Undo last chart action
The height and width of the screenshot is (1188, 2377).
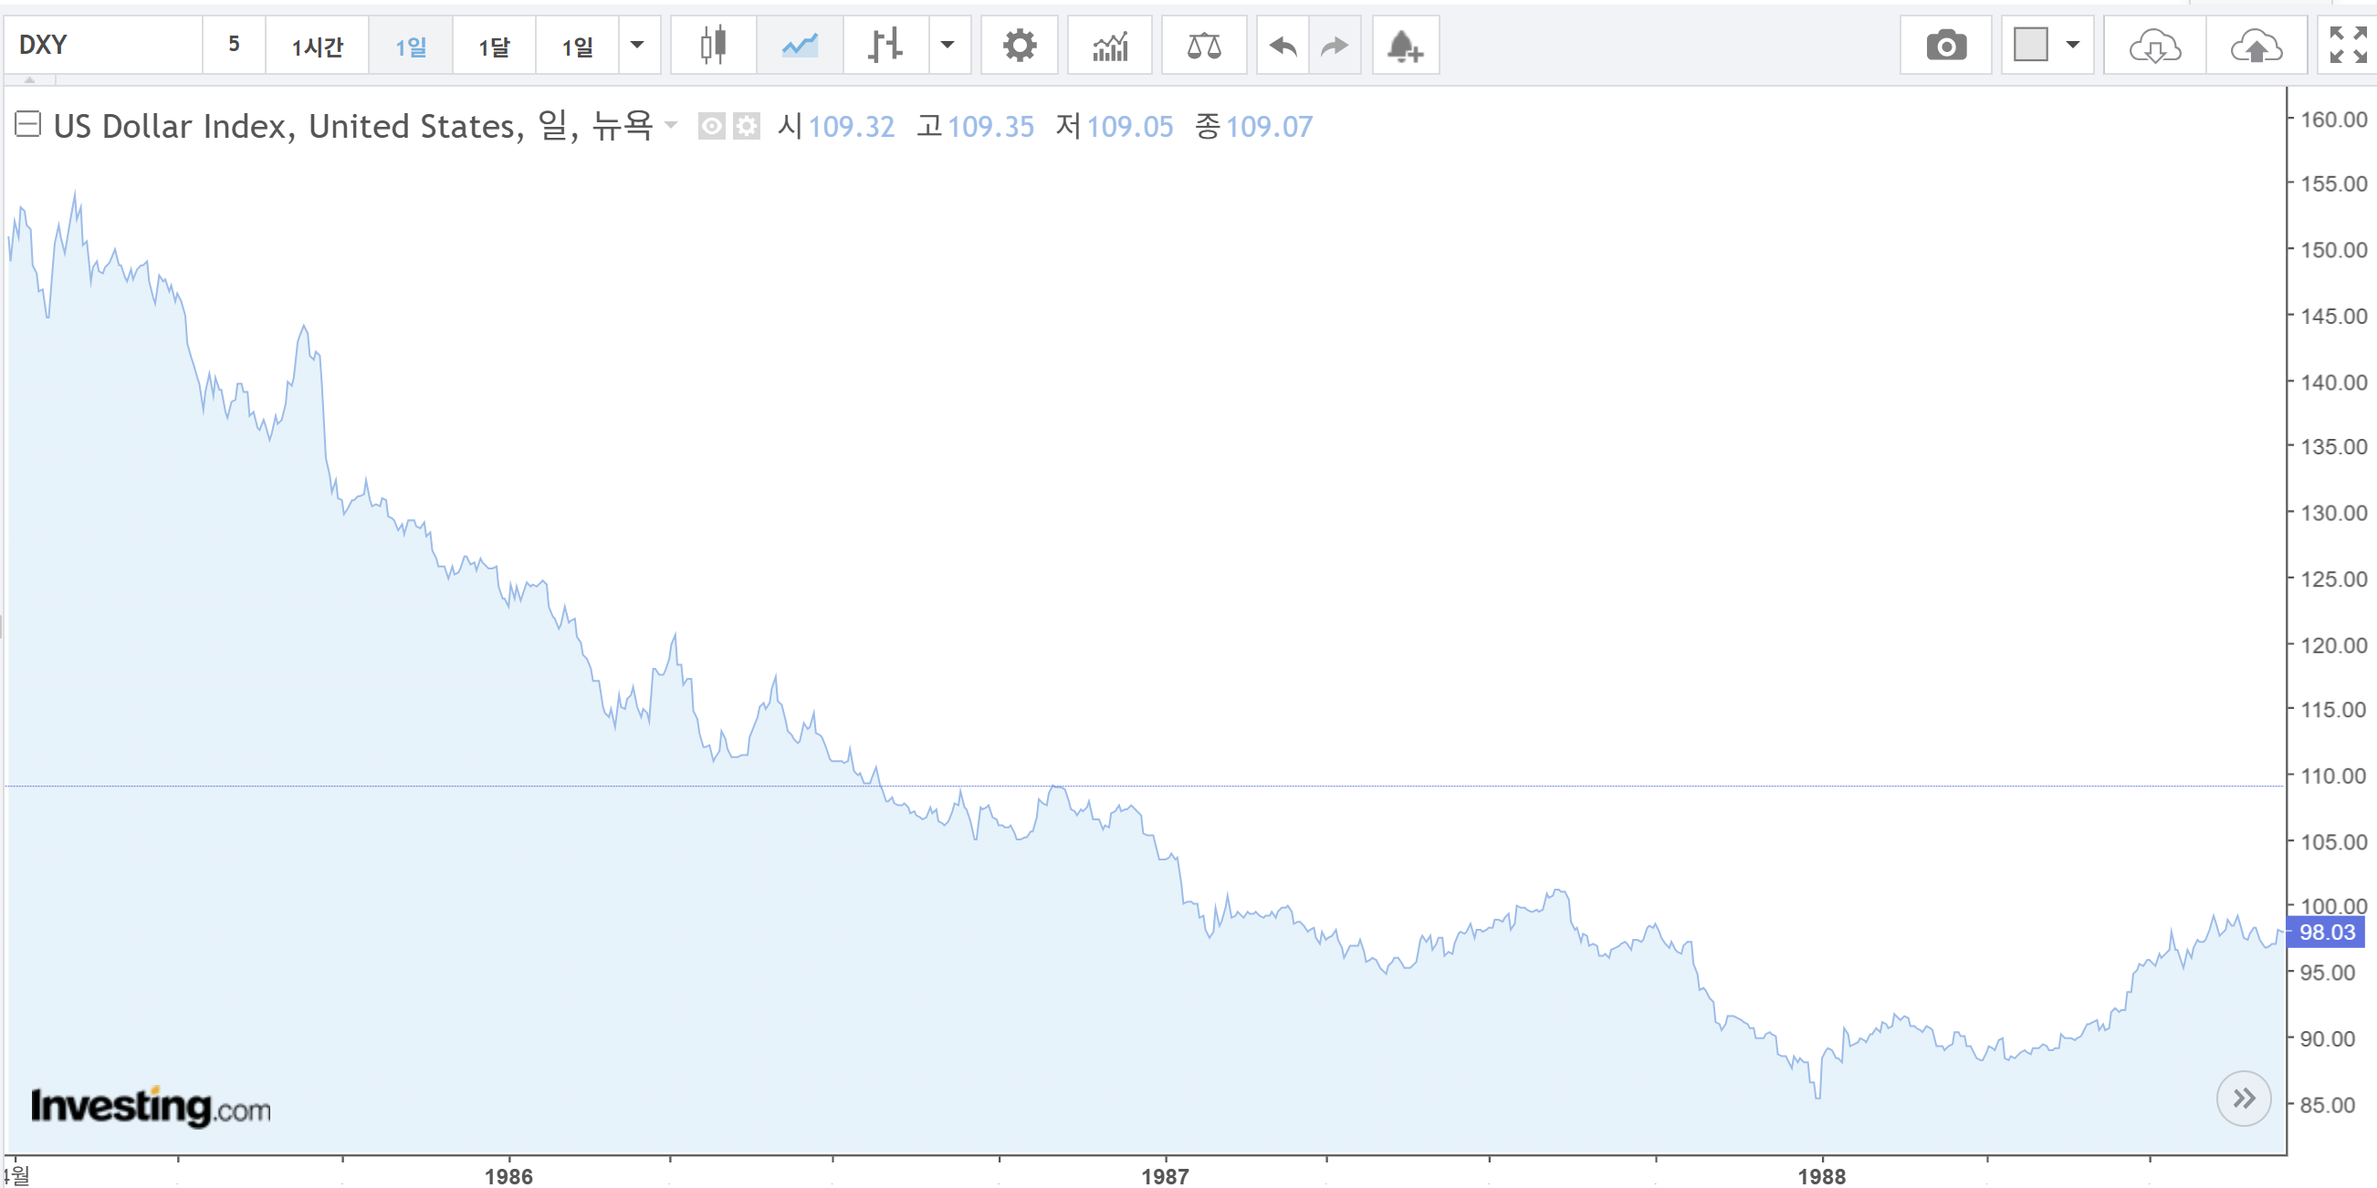pyautogui.click(x=1283, y=46)
